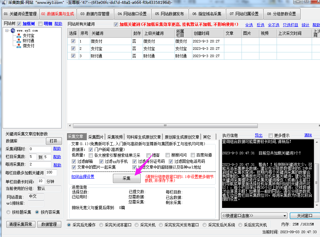Select the 采完发后关系统 radio button
The width and height of the screenshot is (320, 237).
tap(205, 225)
